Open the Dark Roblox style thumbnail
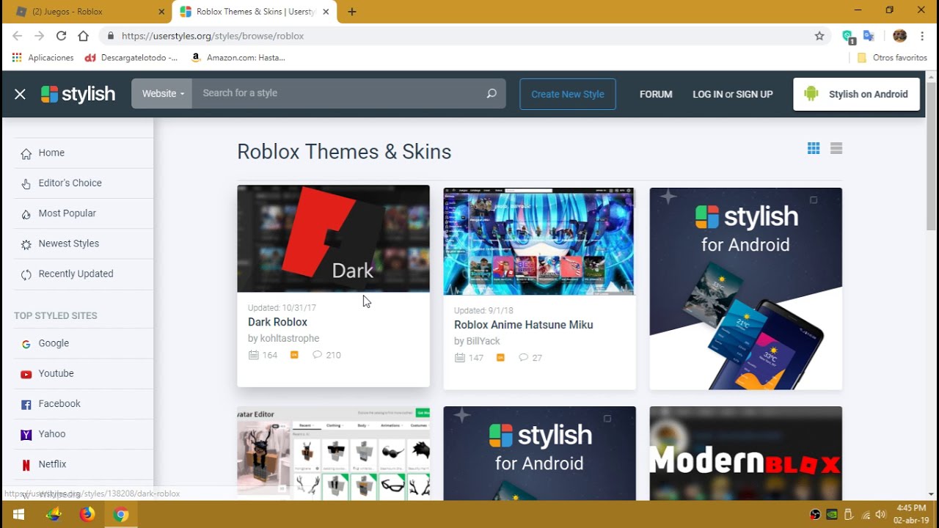Screen dimensions: 939x528 tap(333, 238)
